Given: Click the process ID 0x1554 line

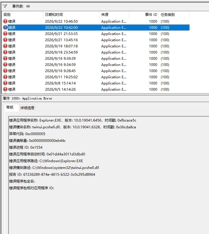Looking at the screenshot, I should pyautogui.click(x=26, y=147).
